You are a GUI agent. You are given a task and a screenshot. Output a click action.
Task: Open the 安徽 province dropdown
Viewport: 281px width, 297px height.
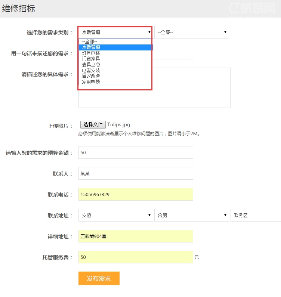pos(115,215)
